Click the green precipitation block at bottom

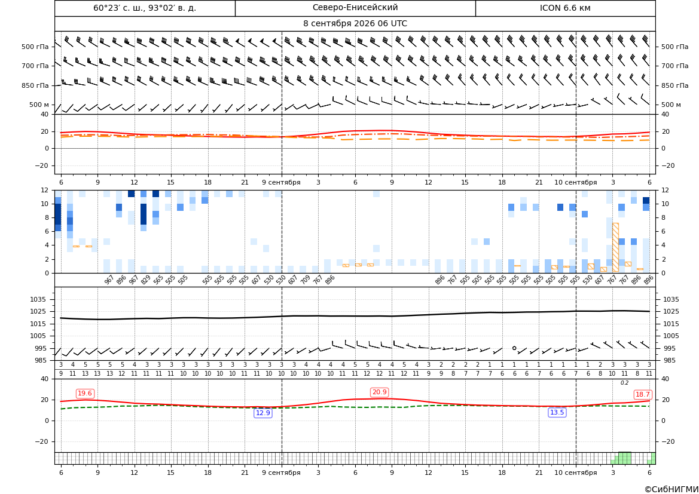click(x=624, y=458)
